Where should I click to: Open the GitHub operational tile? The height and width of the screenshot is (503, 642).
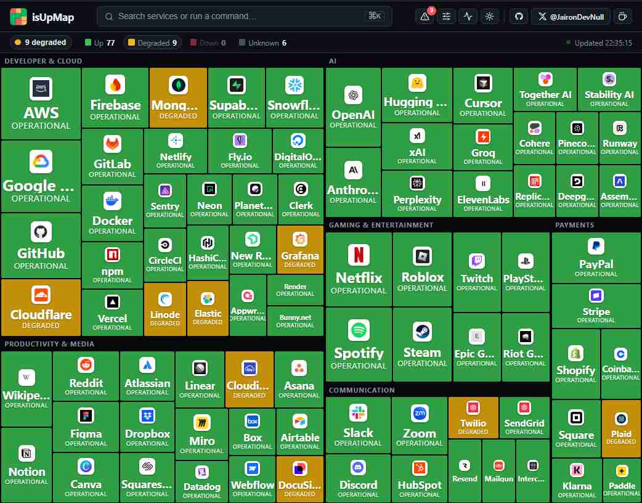coord(41,246)
